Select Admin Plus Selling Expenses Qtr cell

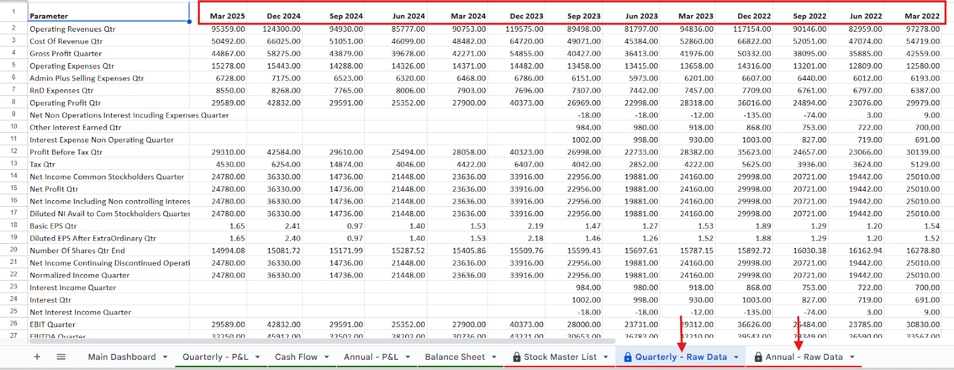[x=109, y=78]
